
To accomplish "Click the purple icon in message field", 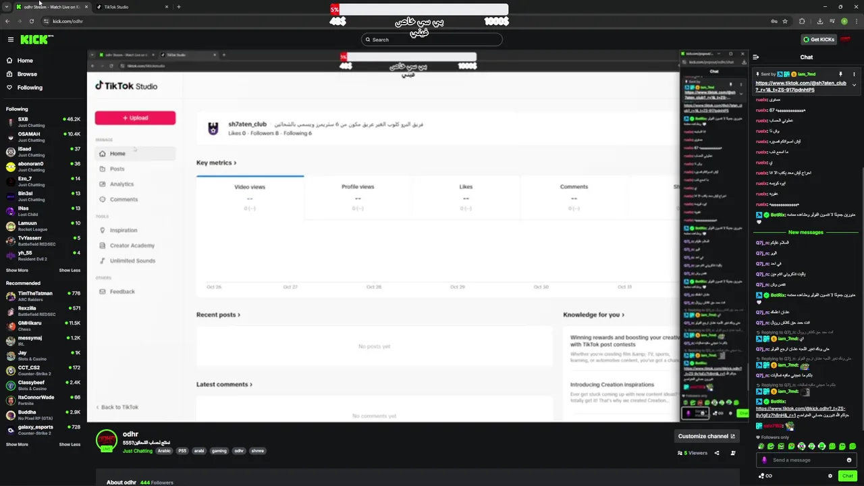I will click(764, 460).
